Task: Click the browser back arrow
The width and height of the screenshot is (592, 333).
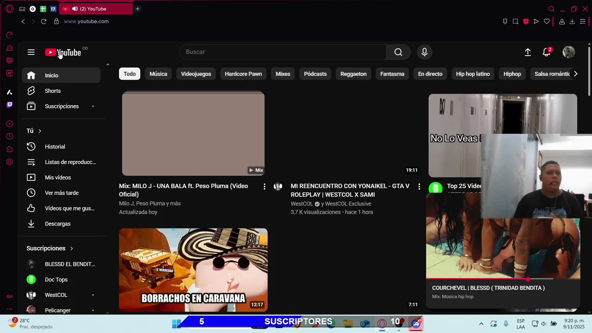Action: (x=23, y=21)
